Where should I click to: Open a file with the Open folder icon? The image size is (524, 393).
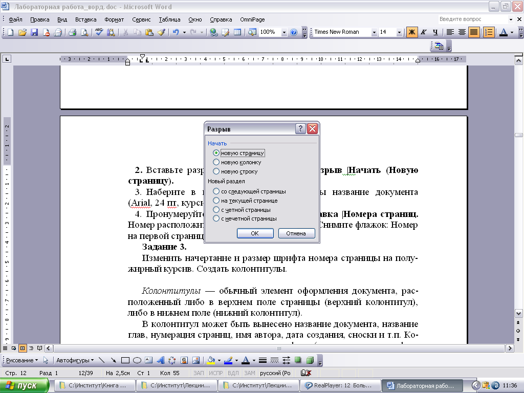click(x=23, y=32)
